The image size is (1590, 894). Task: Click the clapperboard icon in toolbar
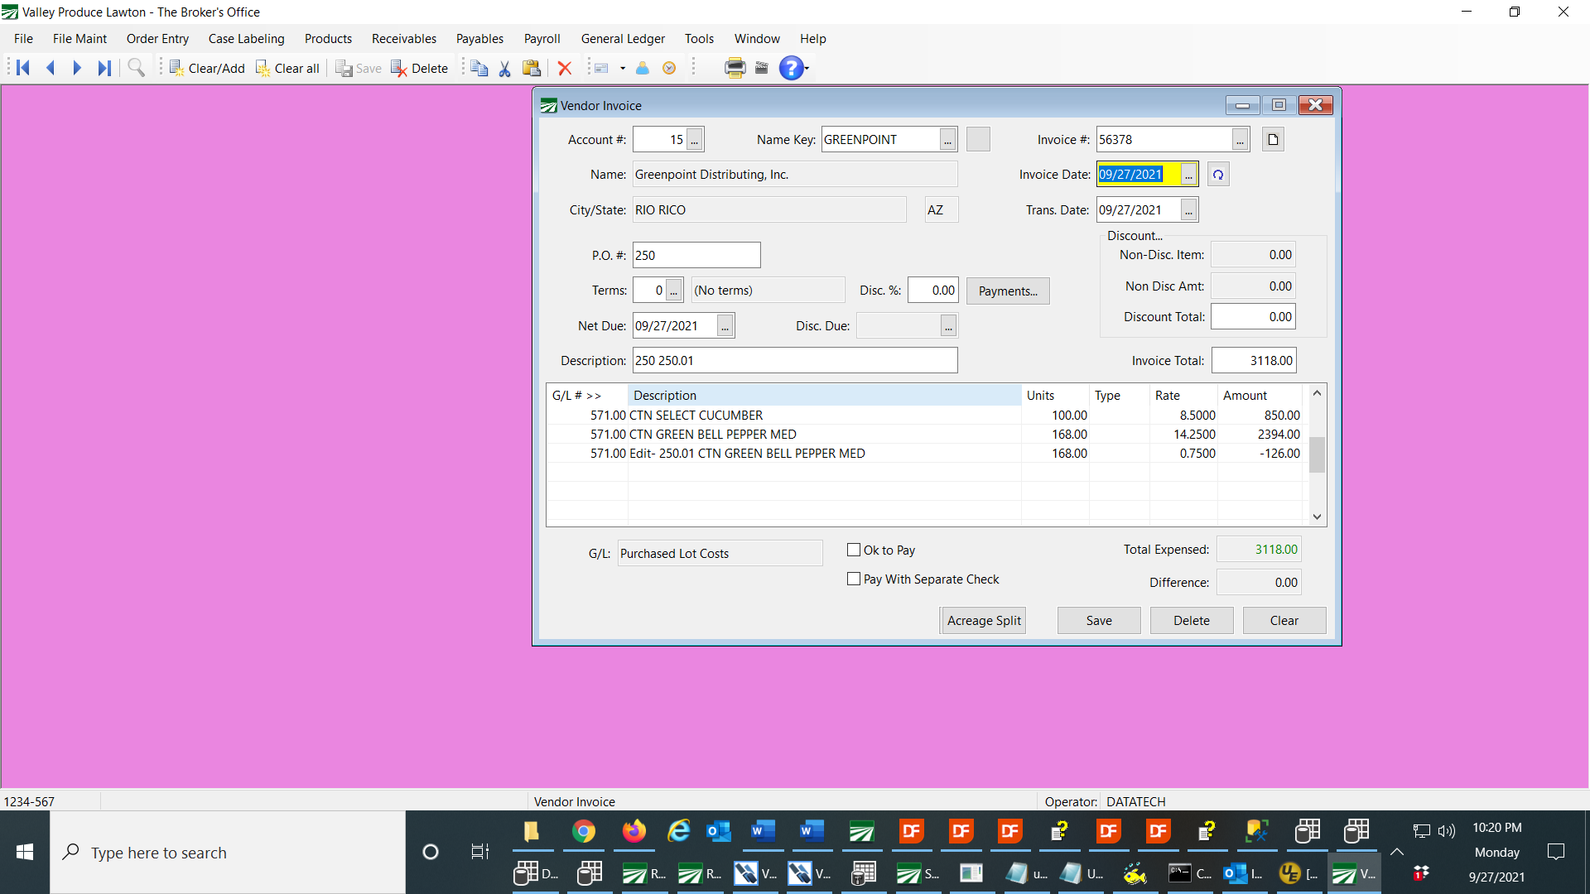pos(762,68)
